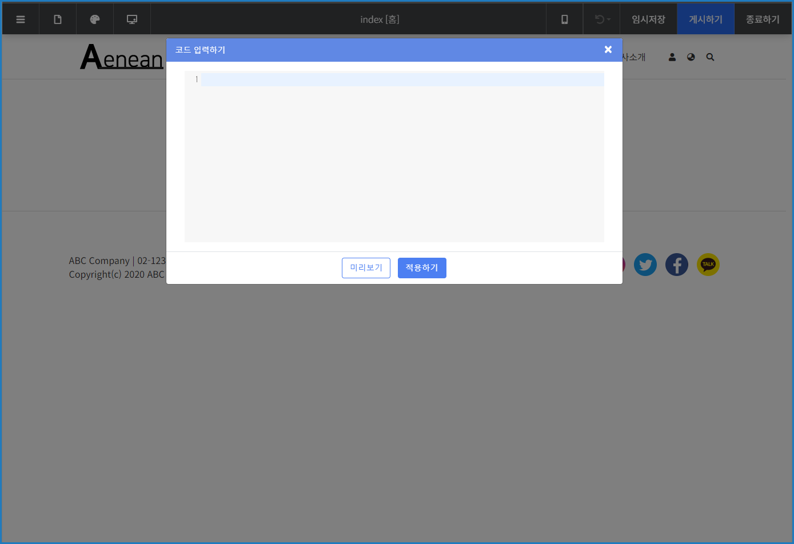Click the index [홈] page title
Image resolution: width=794 pixels, height=544 pixels.
coord(380,19)
